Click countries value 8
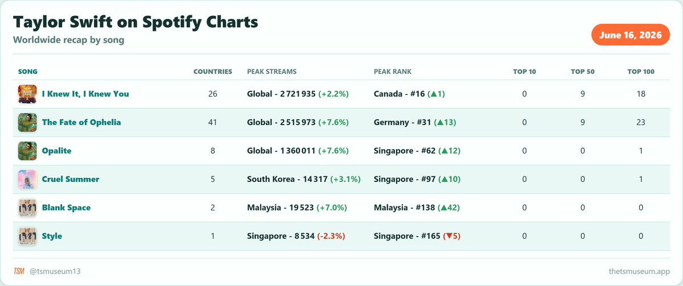 [x=213, y=151]
